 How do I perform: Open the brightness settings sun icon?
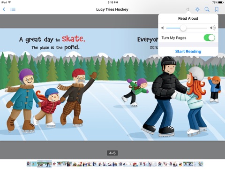[x=197, y=9]
